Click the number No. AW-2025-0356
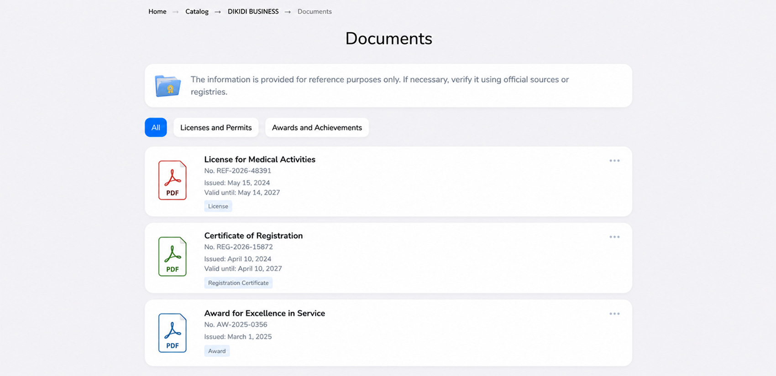This screenshot has height=376, width=776. click(x=236, y=324)
